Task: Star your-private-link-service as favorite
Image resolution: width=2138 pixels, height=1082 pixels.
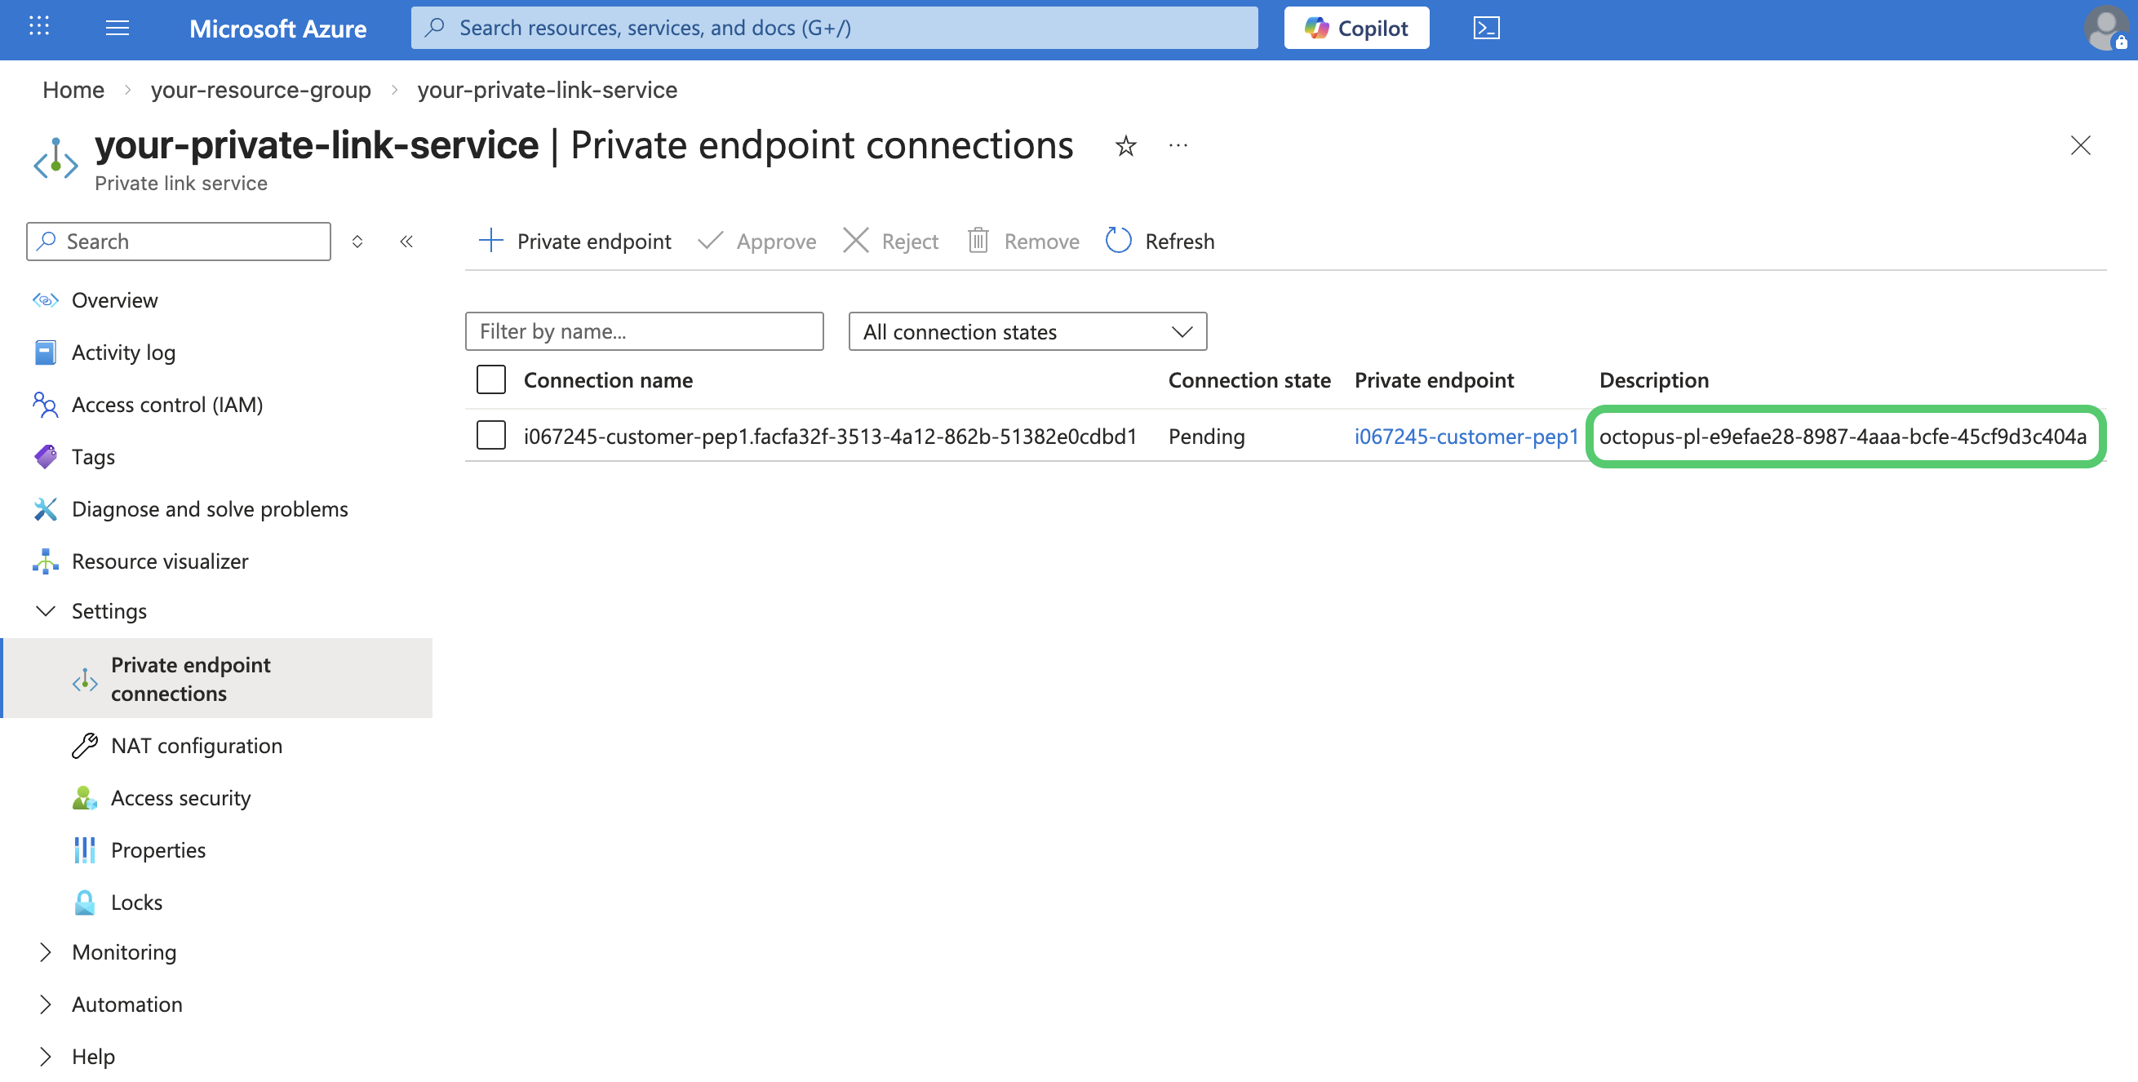Action: [1124, 147]
